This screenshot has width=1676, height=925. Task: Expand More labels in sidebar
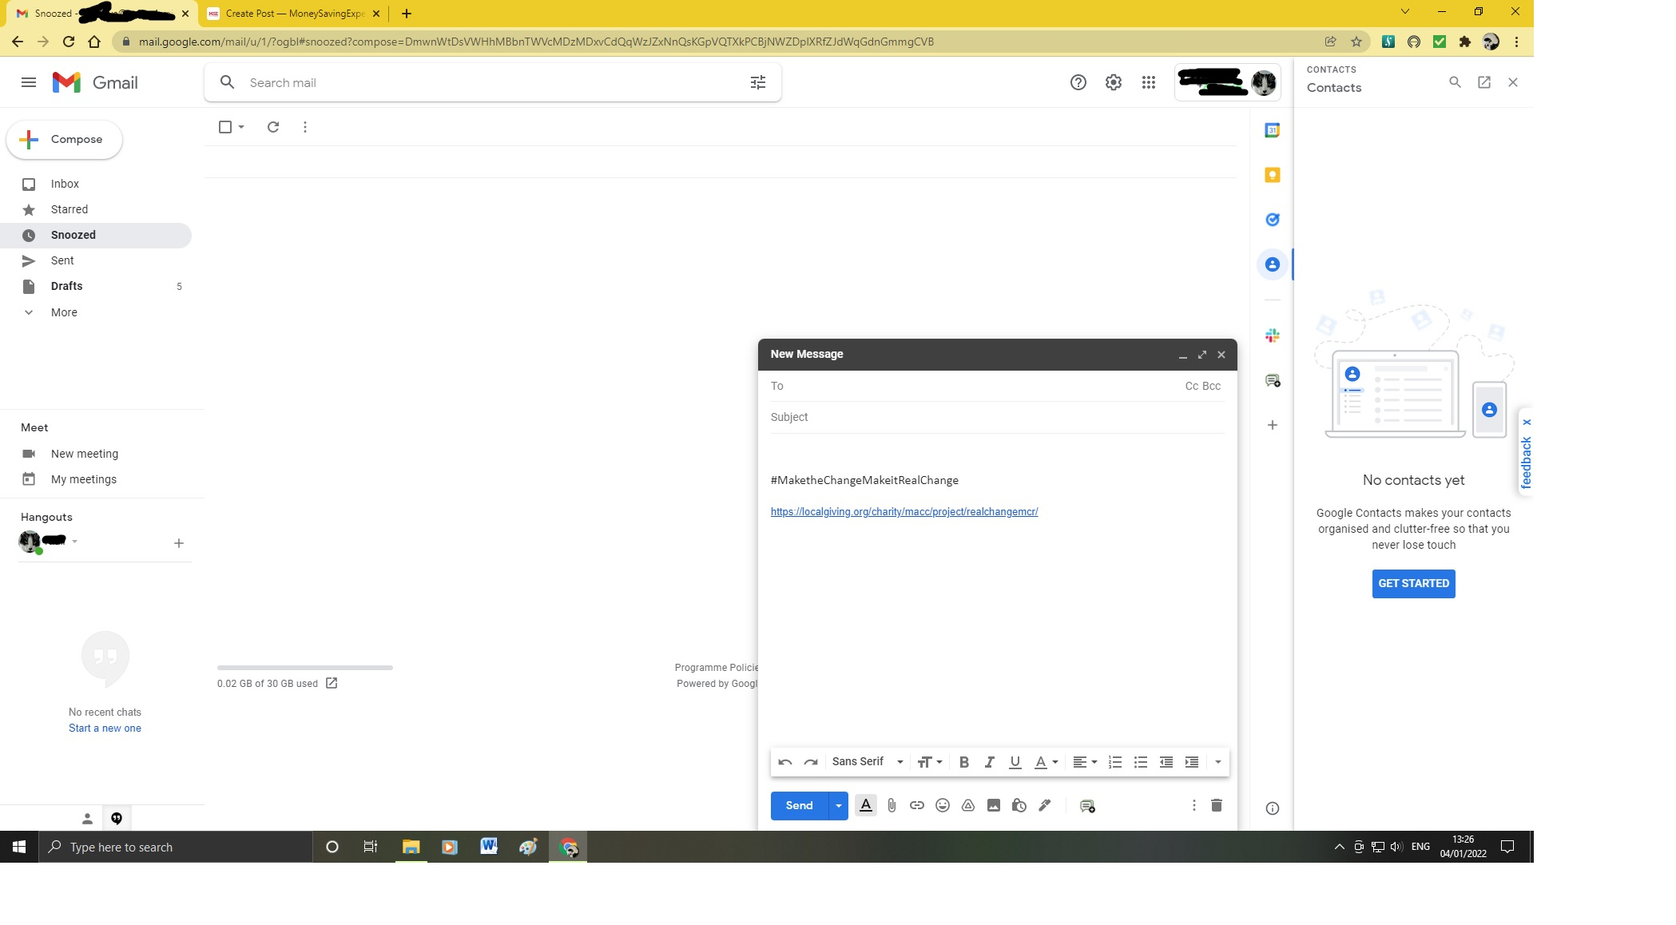pyautogui.click(x=64, y=312)
